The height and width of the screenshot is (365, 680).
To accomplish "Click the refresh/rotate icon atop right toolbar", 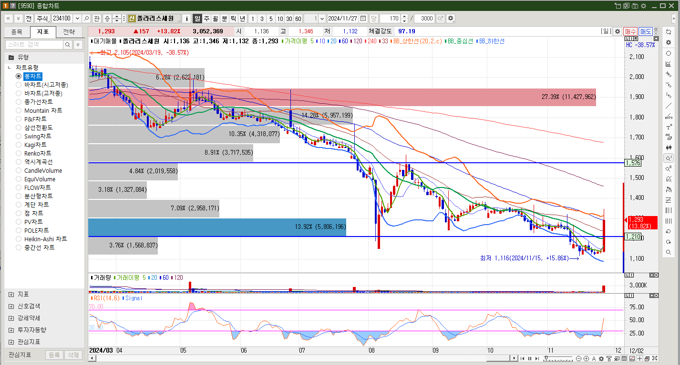I will pyautogui.click(x=669, y=32).
